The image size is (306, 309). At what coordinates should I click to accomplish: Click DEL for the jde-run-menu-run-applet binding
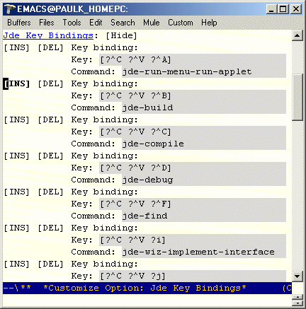[51, 48]
